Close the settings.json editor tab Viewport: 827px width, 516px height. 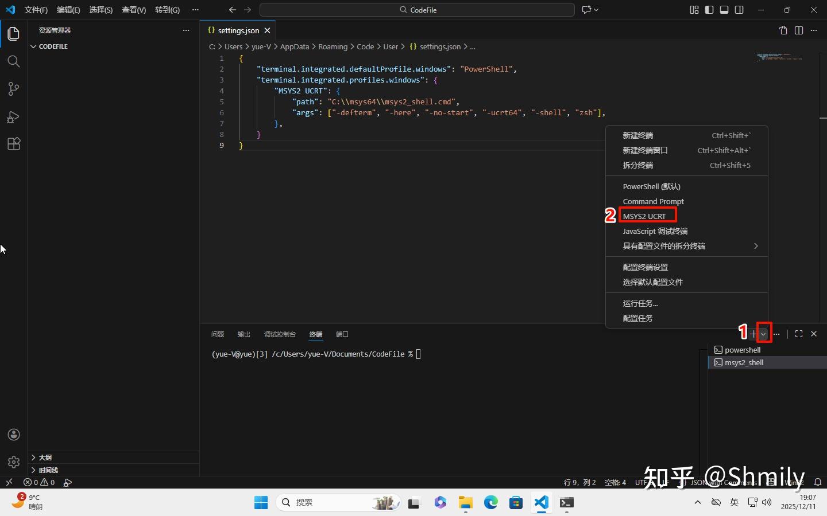coord(267,30)
